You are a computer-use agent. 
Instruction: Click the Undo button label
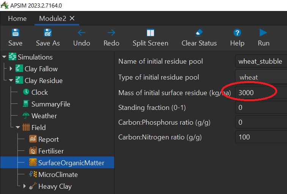tap(82, 43)
